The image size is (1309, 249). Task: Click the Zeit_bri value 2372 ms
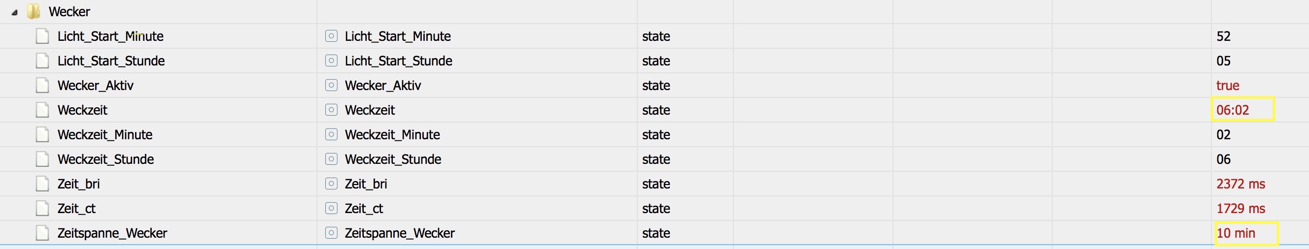[1241, 184]
